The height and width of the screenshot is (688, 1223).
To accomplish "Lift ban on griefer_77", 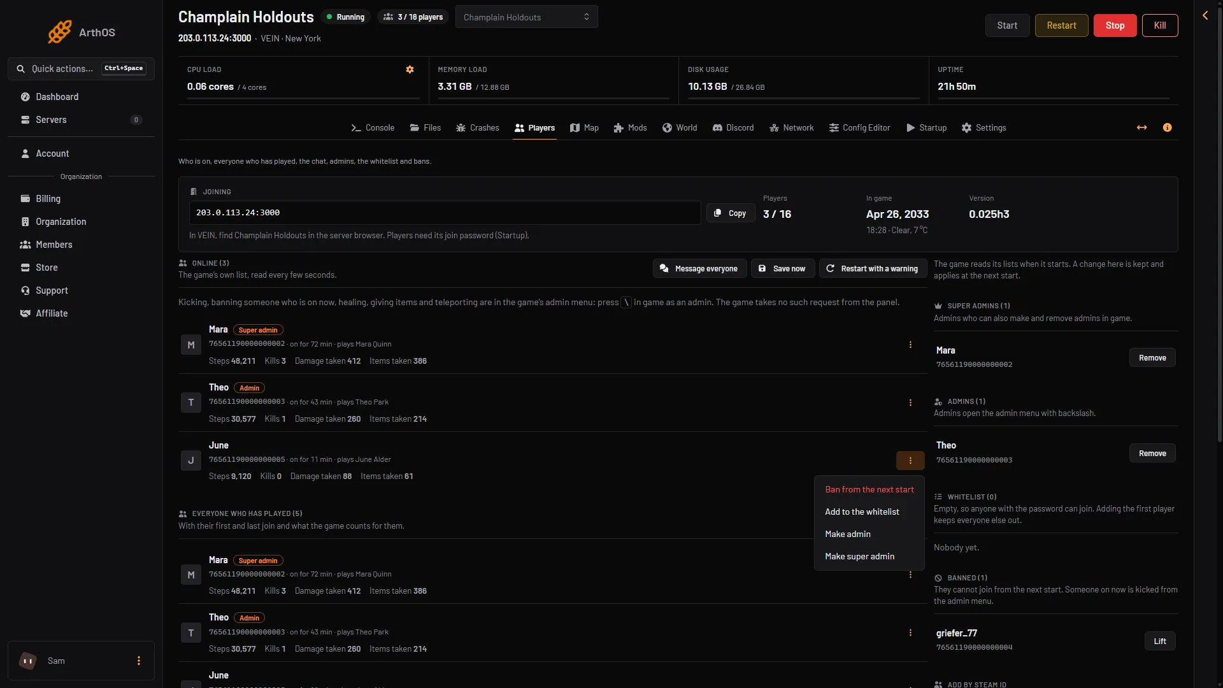I will [1160, 641].
